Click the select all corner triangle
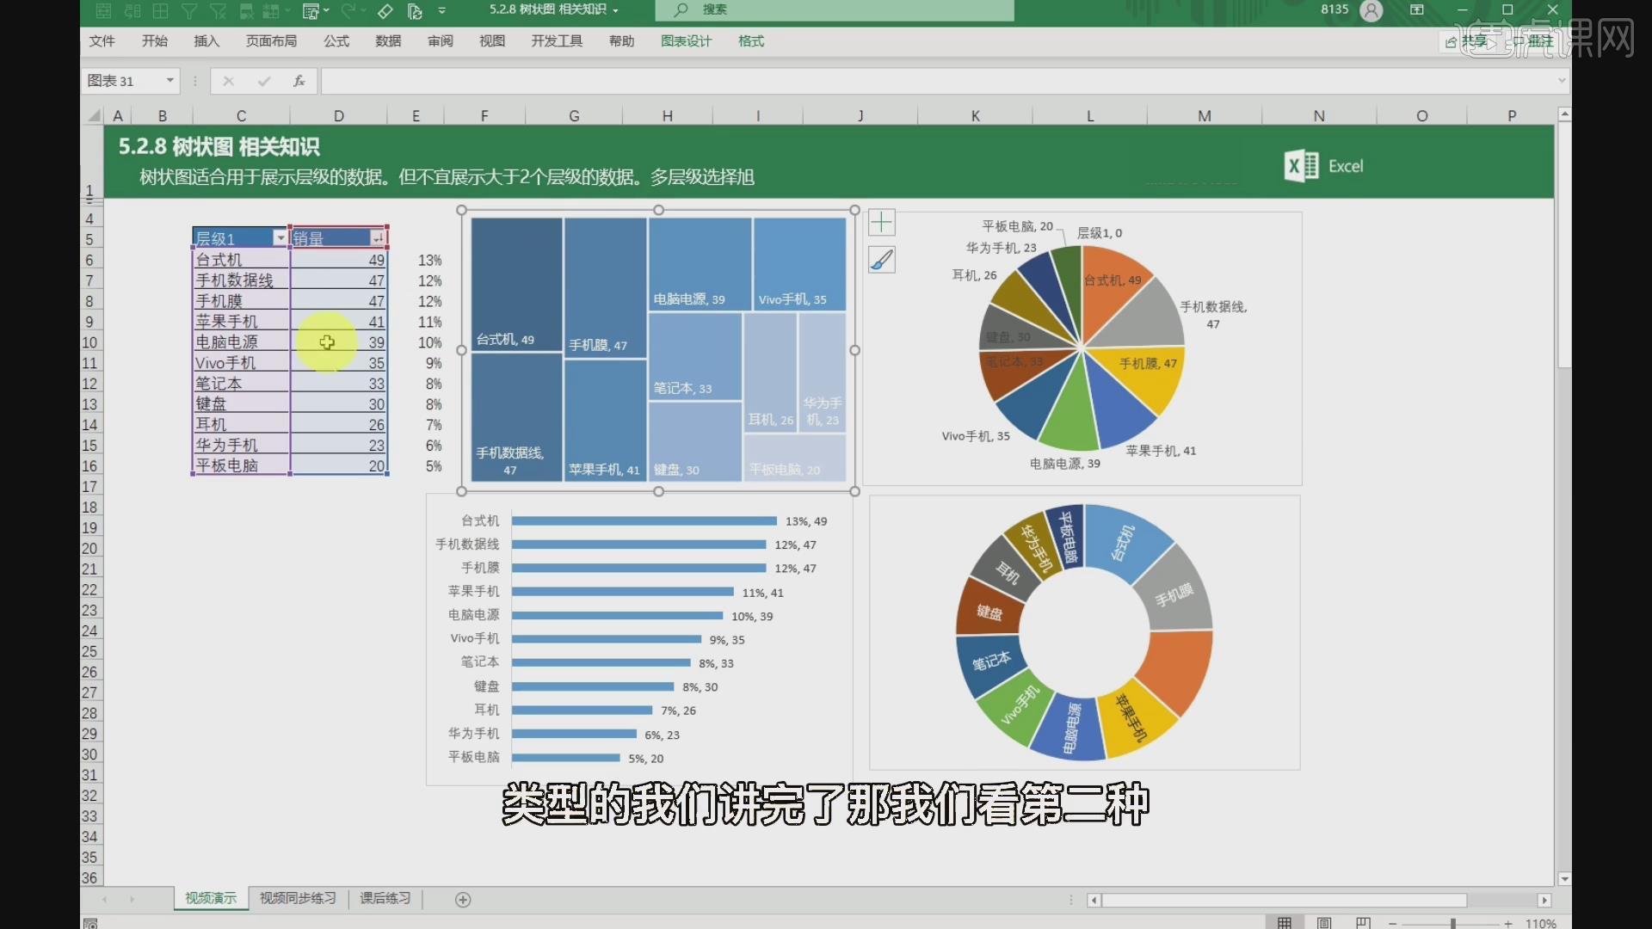This screenshot has height=929, width=1652. point(95,116)
